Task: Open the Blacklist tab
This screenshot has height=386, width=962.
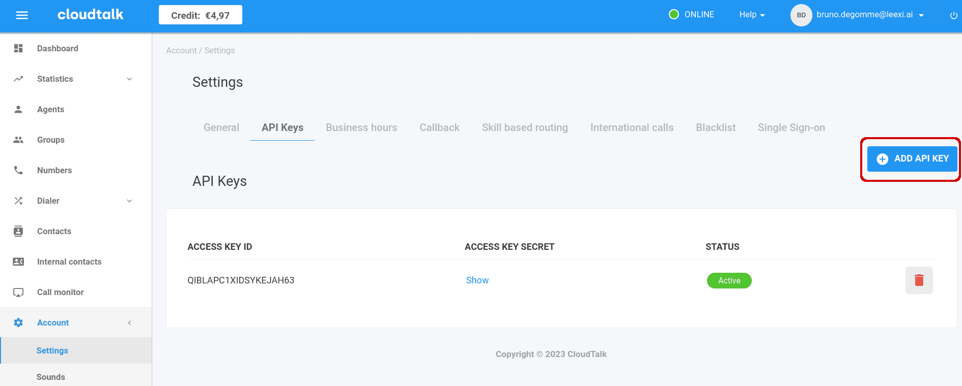Action: point(716,127)
